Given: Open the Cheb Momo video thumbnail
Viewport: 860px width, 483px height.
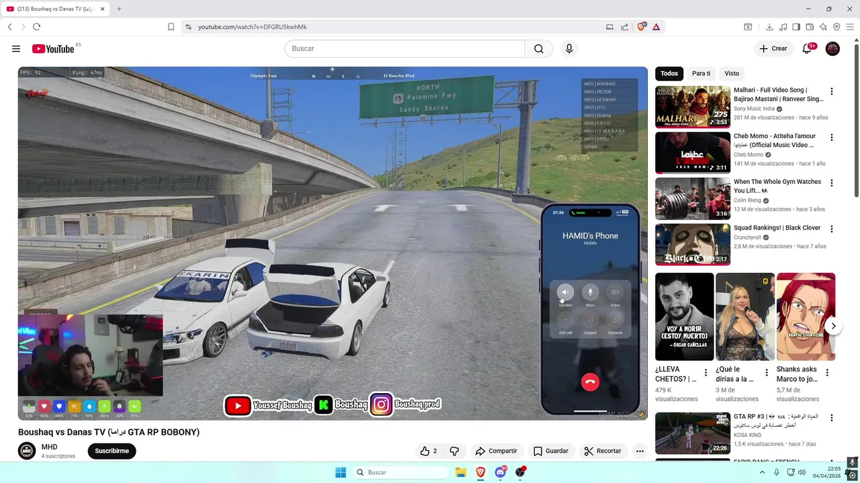Looking at the screenshot, I should 693,152.
